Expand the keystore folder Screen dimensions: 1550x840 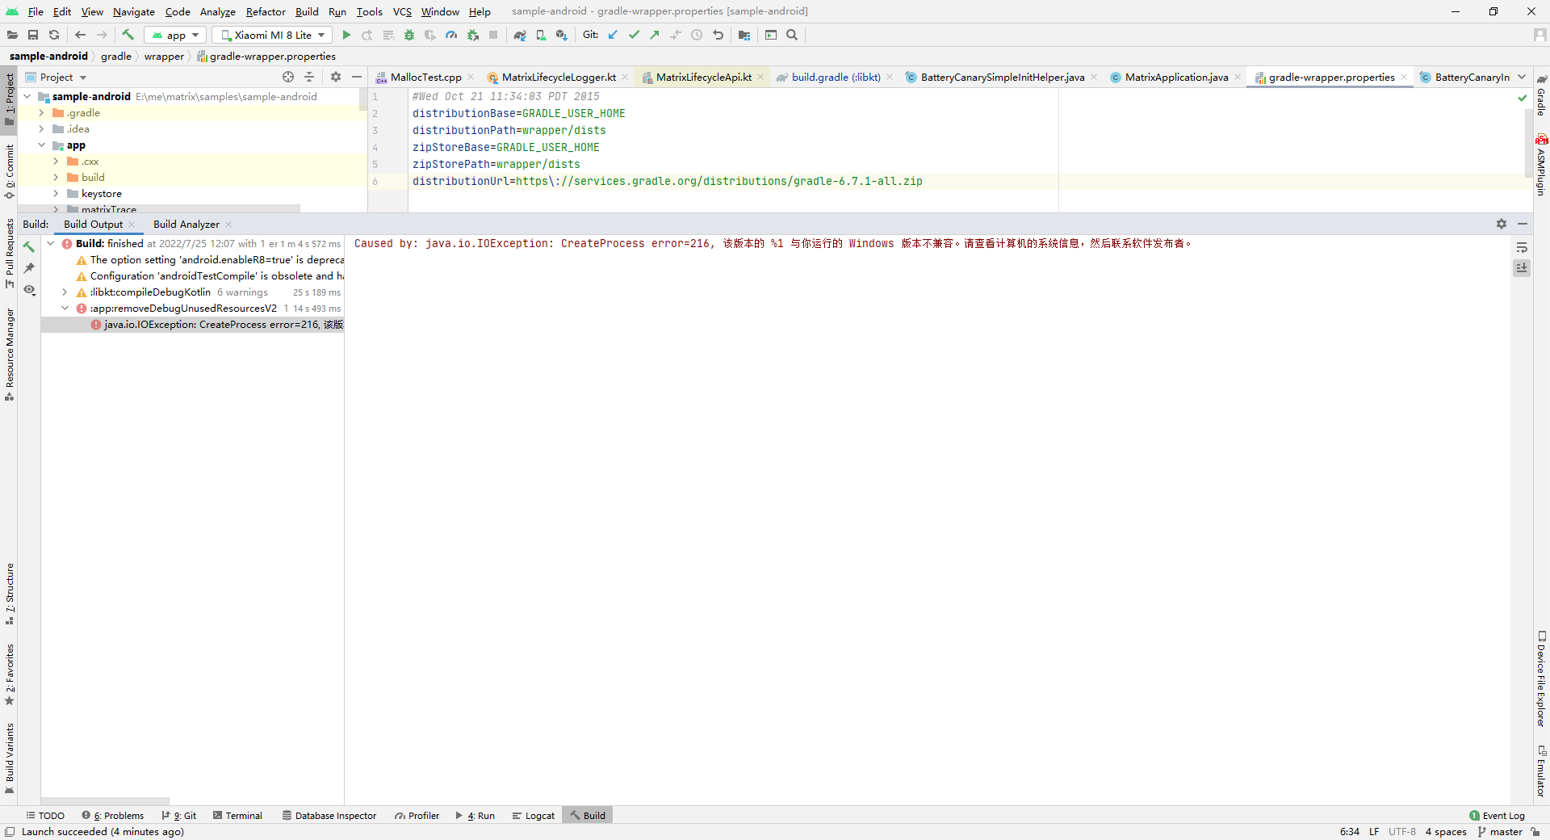pyautogui.click(x=56, y=194)
